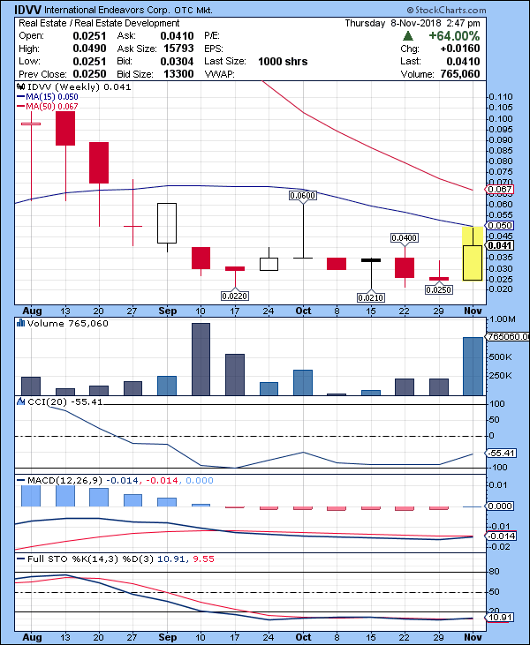
Task: Click the green up-triangle change indicator
Action: [408, 36]
